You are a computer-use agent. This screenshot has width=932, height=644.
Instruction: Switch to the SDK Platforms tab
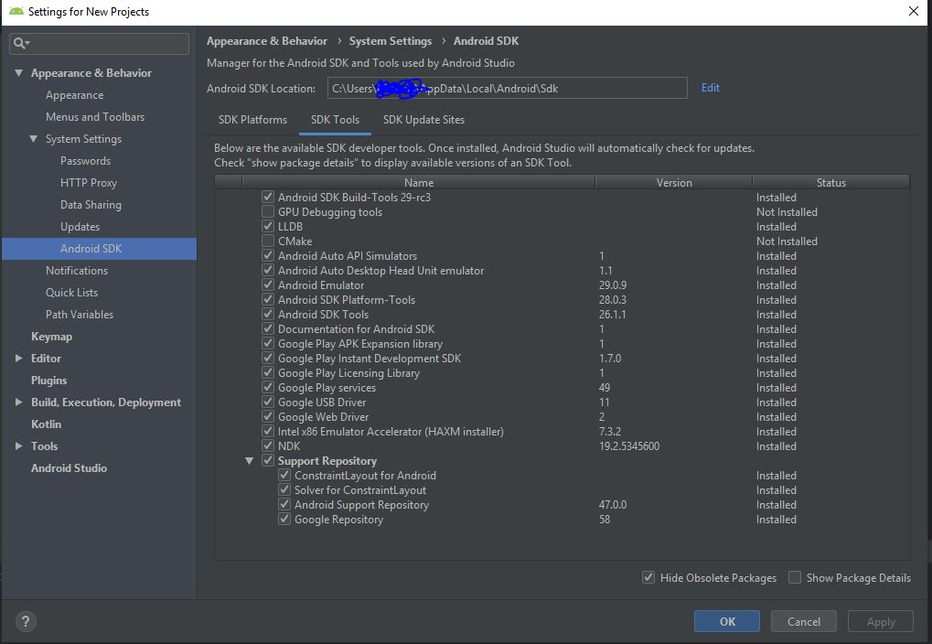[252, 120]
